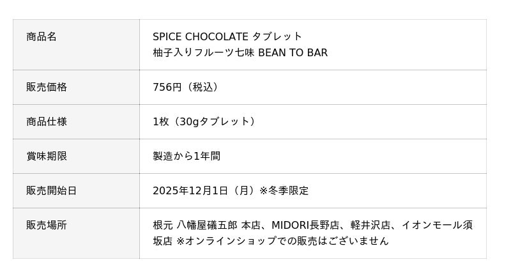This screenshot has height=278, width=511.
Task: Click the （税込） tax note
Action: click(x=203, y=87)
